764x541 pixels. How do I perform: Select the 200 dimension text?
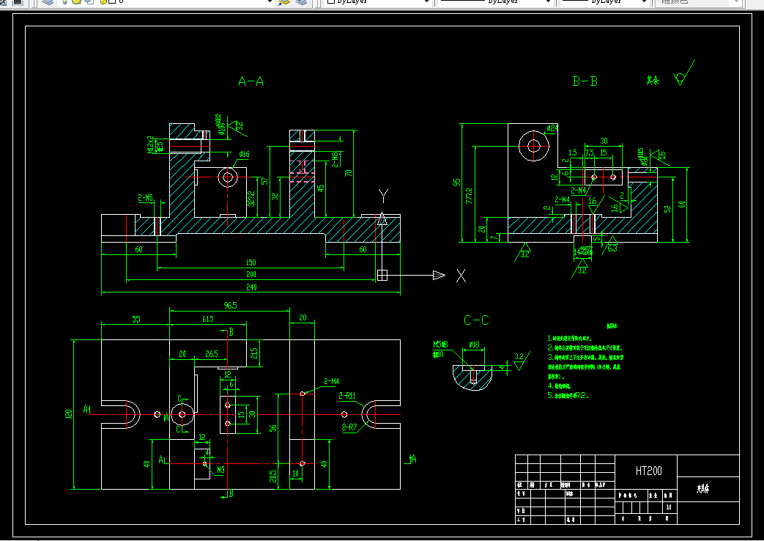pos(251,274)
